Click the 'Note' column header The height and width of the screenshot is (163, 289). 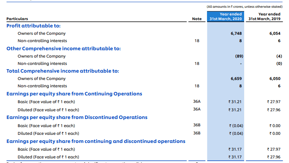(197, 19)
